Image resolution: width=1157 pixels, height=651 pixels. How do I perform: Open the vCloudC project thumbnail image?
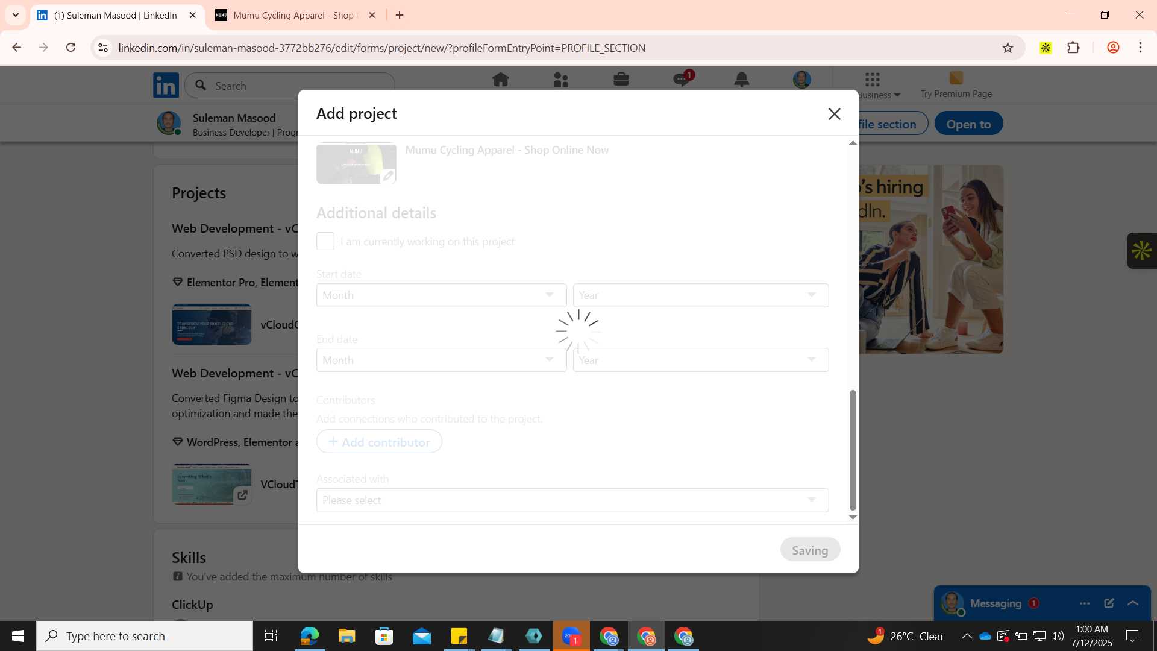click(212, 324)
